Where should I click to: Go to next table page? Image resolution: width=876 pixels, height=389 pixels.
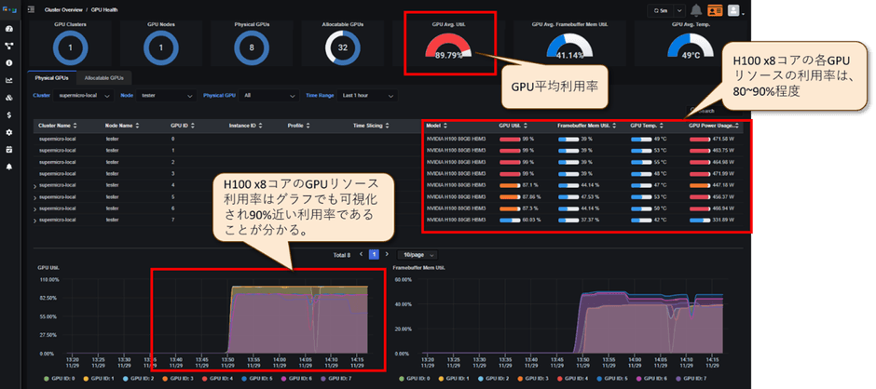(x=387, y=254)
